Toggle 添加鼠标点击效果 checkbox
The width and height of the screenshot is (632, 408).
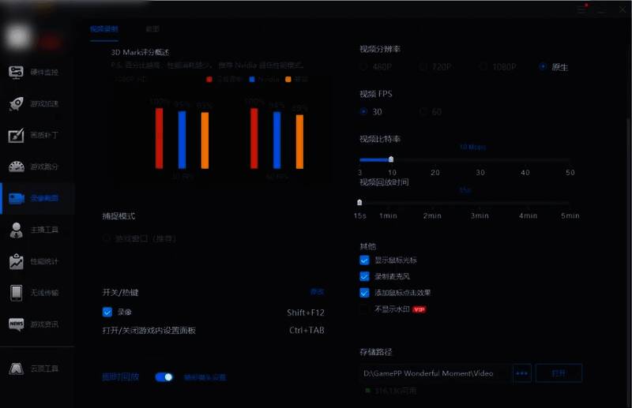coord(364,293)
